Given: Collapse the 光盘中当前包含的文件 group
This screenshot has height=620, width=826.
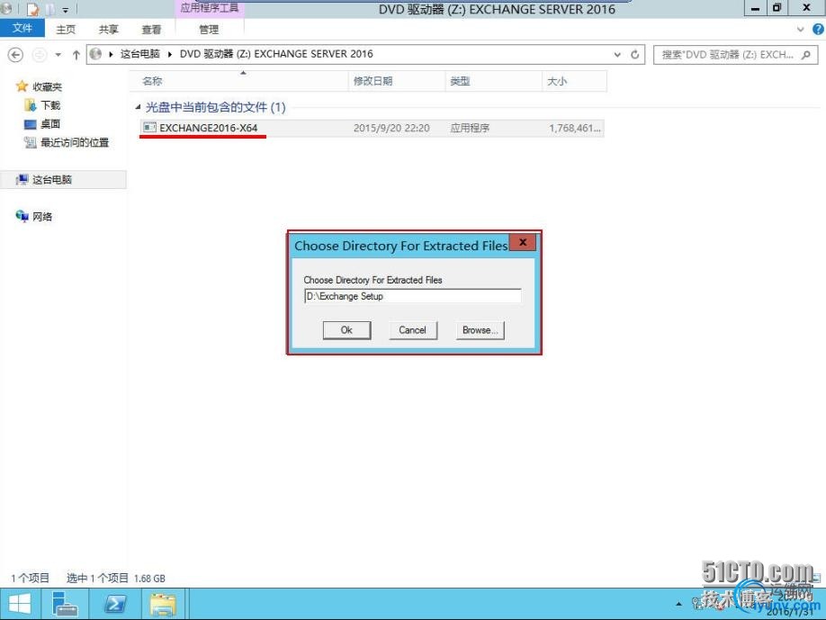Looking at the screenshot, I should [x=138, y=107].
